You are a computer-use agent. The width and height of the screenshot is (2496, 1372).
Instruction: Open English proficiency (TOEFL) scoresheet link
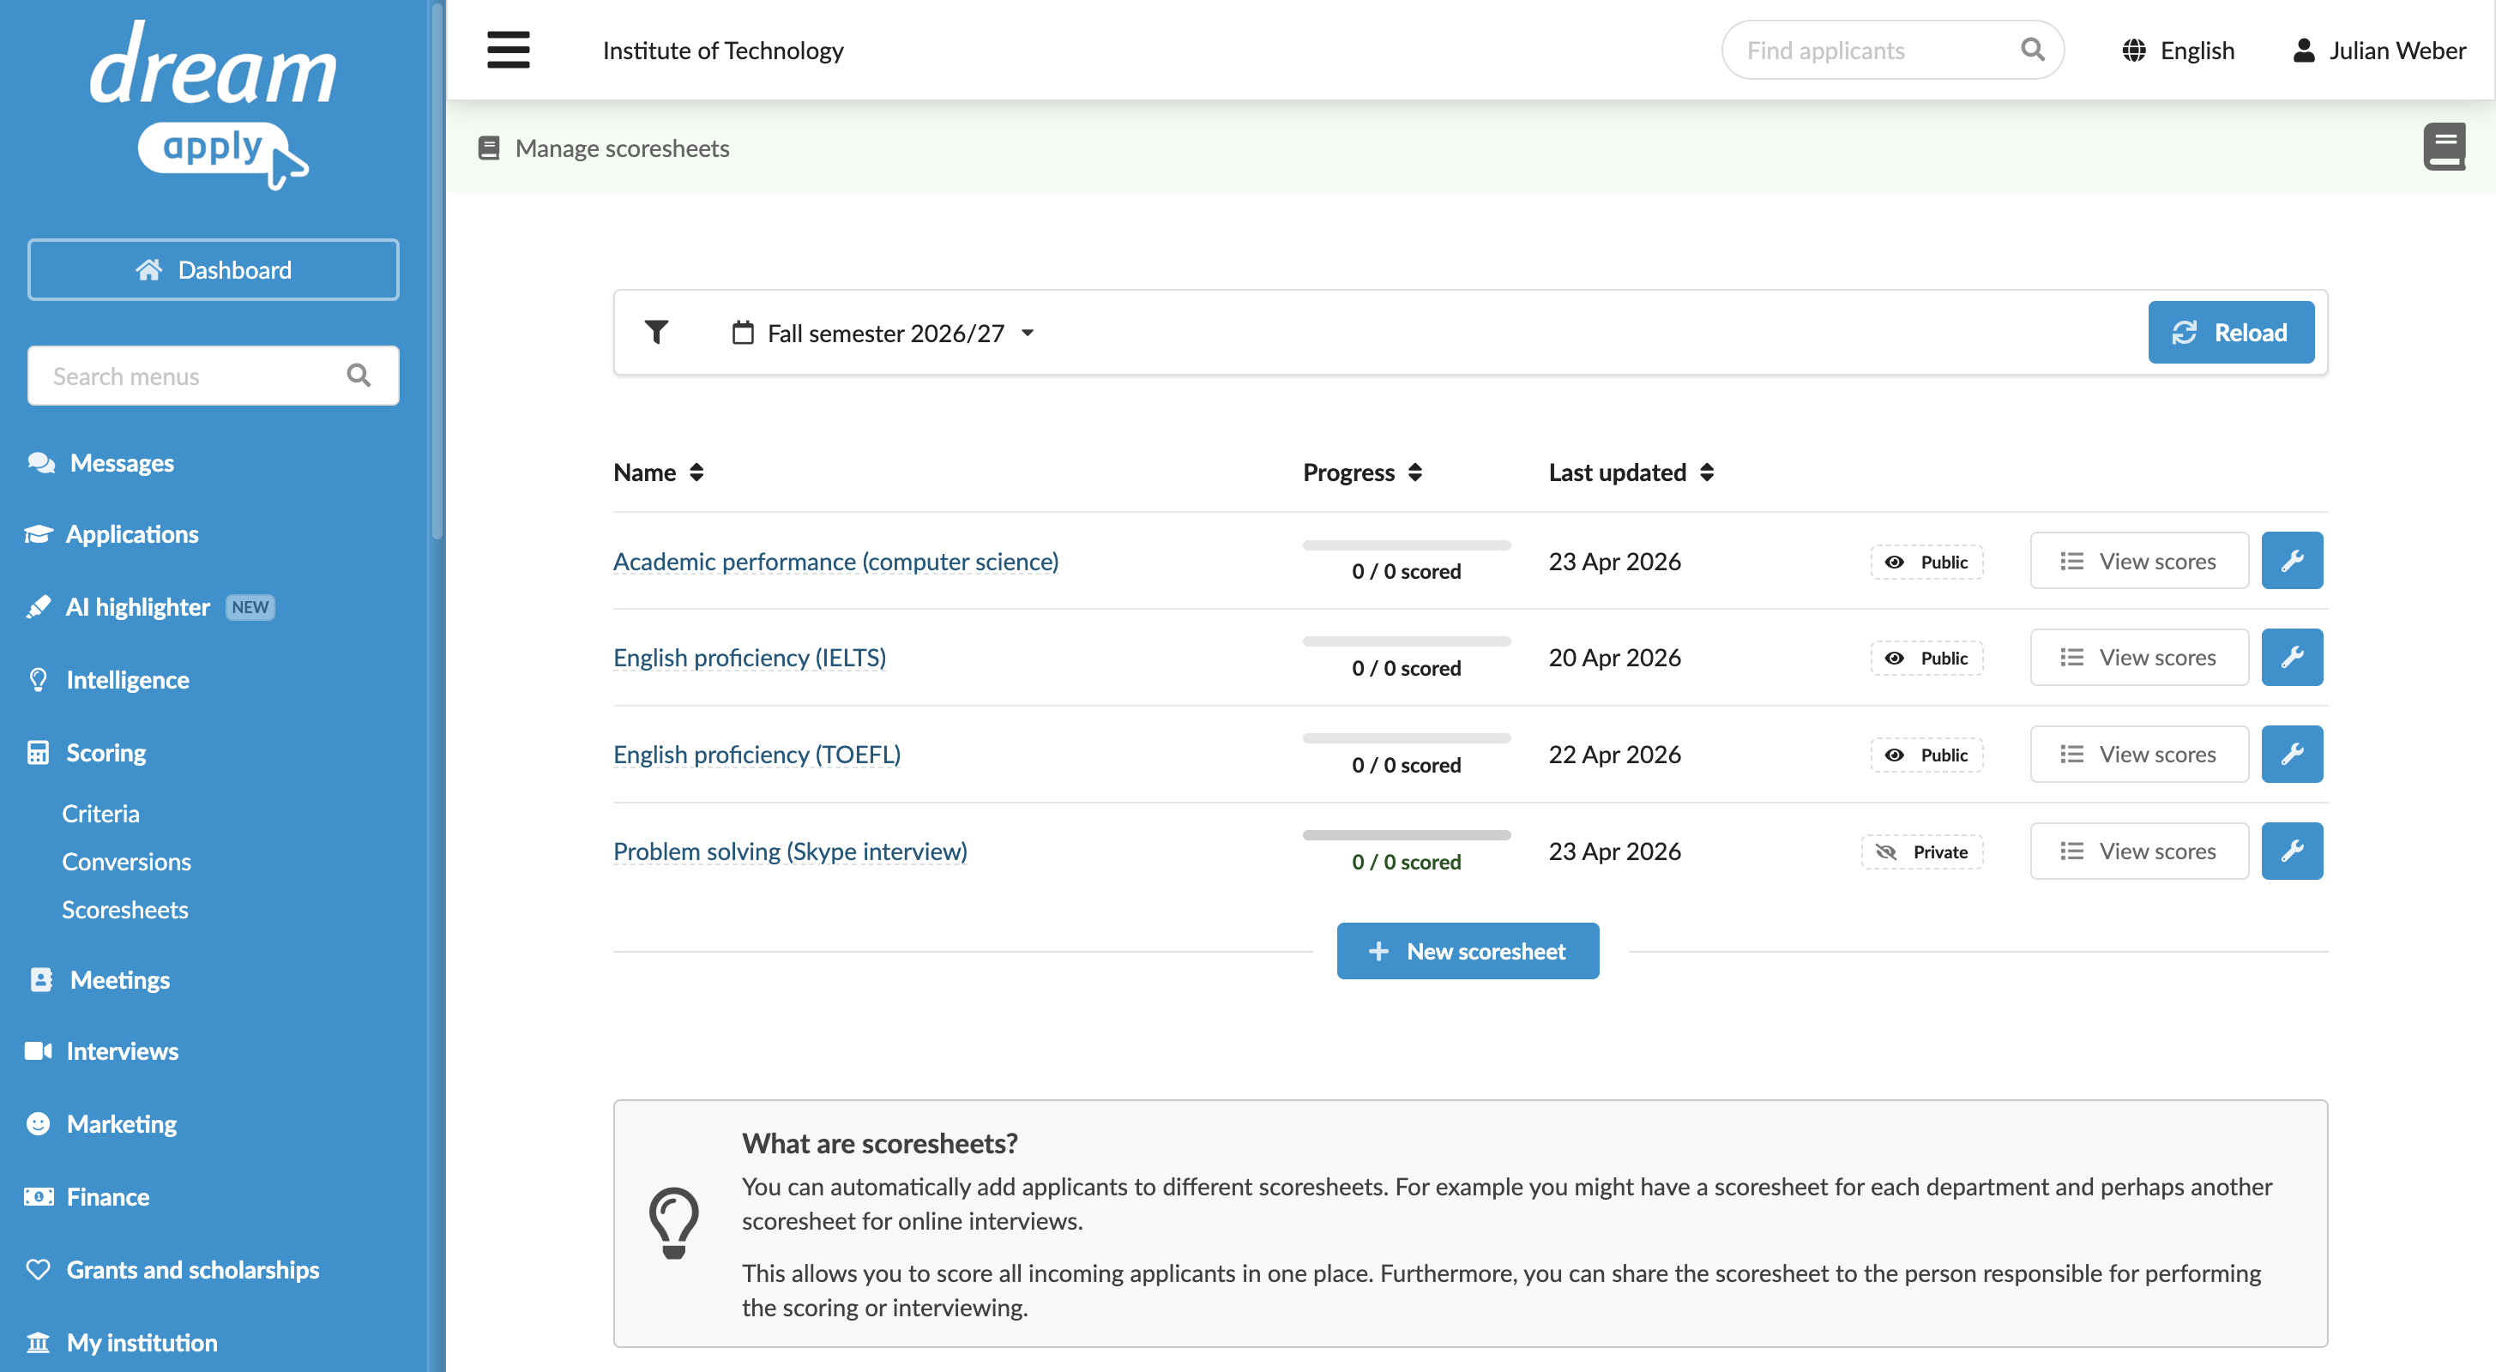click(x=757, y=754)
